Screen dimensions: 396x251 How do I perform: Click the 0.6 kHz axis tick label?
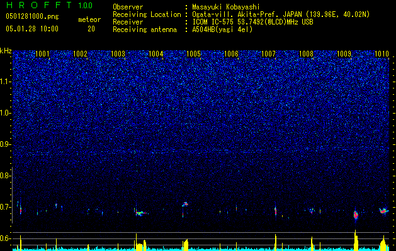pos(5,238)
